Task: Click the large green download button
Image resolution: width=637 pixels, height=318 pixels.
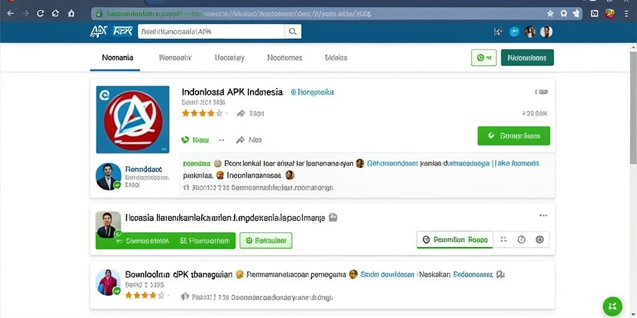Action: tap(513, 136)
